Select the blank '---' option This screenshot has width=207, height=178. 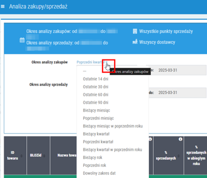pos(85,71)
